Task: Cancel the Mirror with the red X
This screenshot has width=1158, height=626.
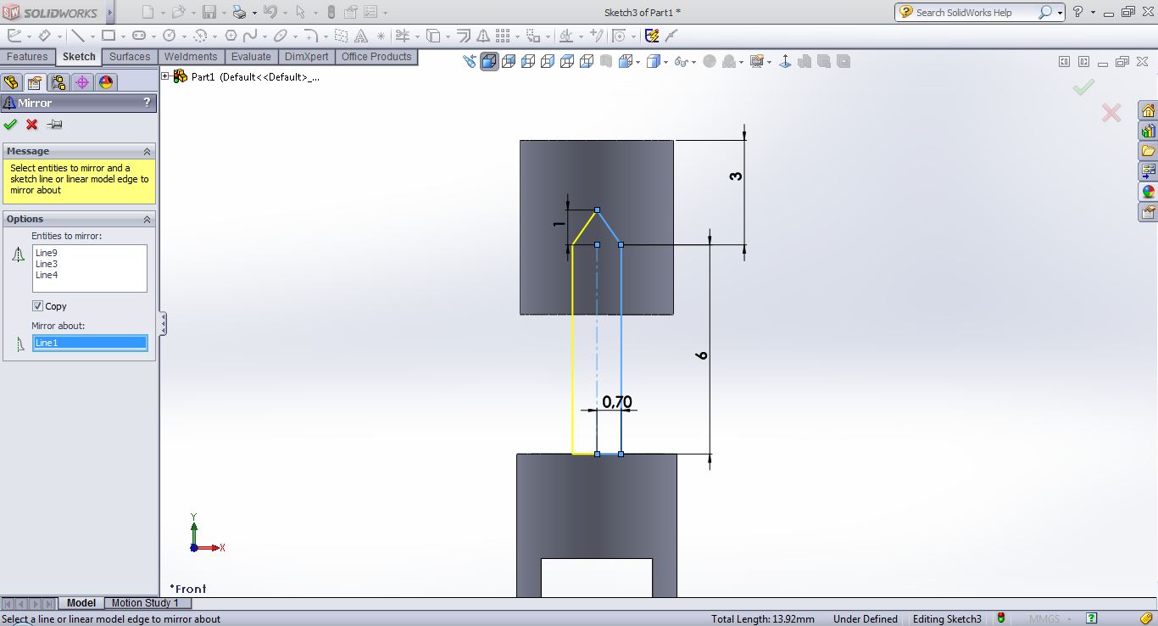Action: pyautogui.click(x=32, y=125)
